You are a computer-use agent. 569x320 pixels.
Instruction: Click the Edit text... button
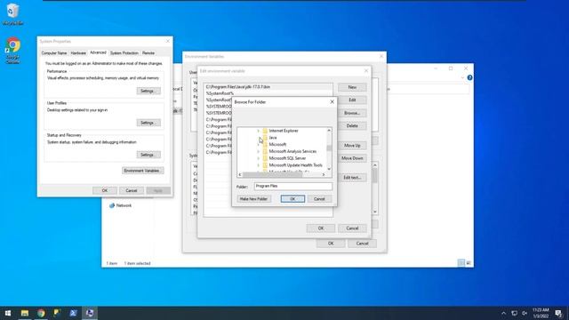click(352, 178)
